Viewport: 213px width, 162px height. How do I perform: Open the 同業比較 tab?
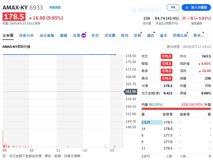coord(180,36)
